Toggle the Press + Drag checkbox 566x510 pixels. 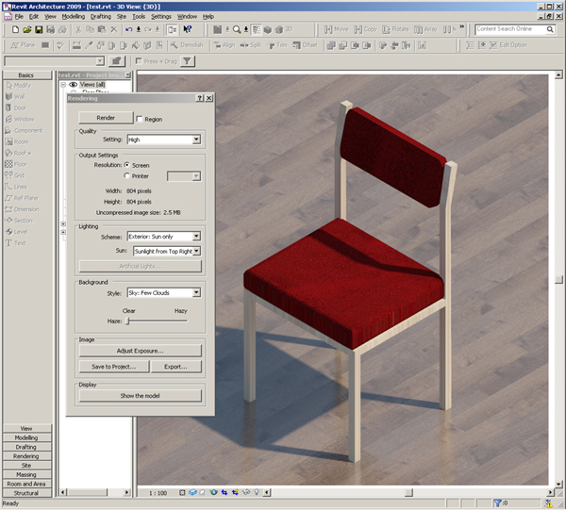click(139, 61)
